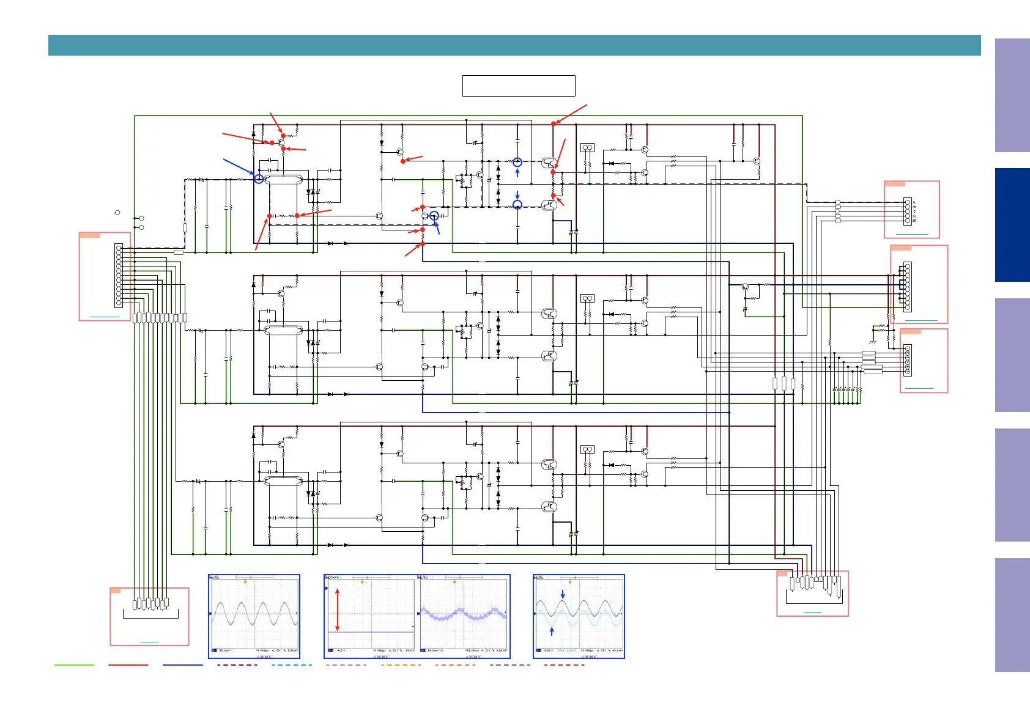Follow the link in top-right connector box

pyautogui.click(x=911, y=234)
